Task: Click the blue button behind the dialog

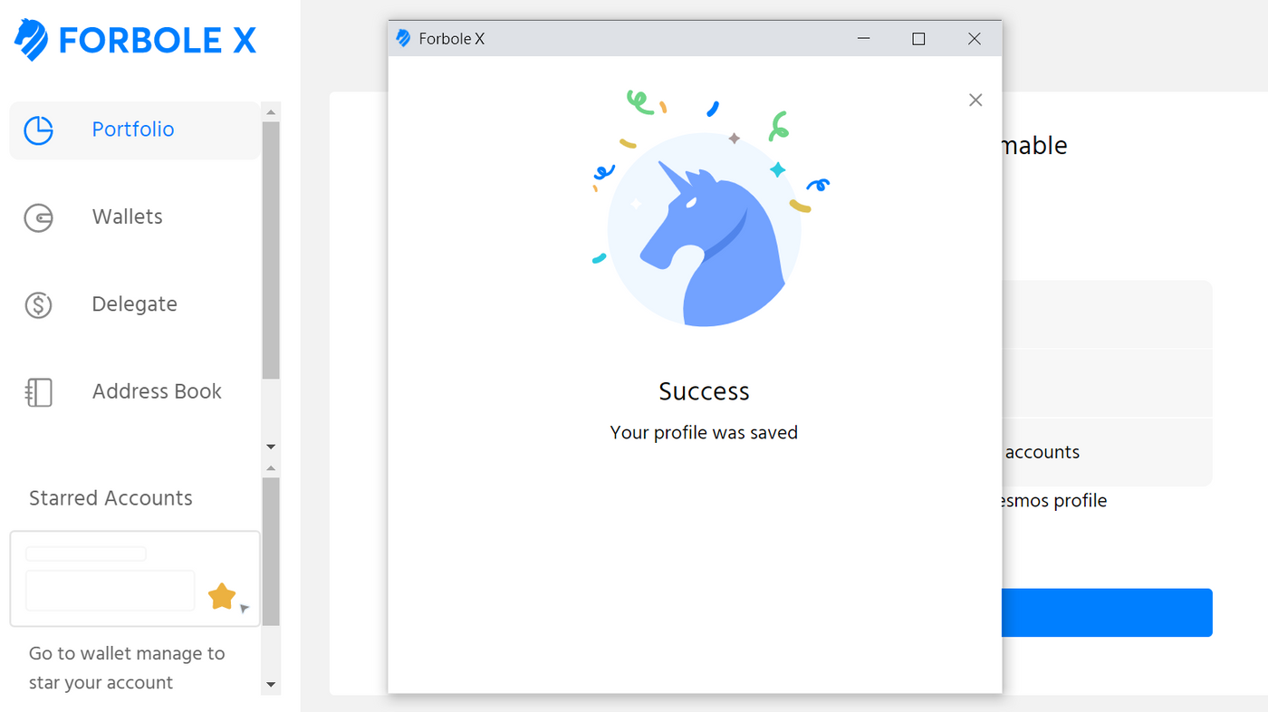Action: coord(1107,612)
